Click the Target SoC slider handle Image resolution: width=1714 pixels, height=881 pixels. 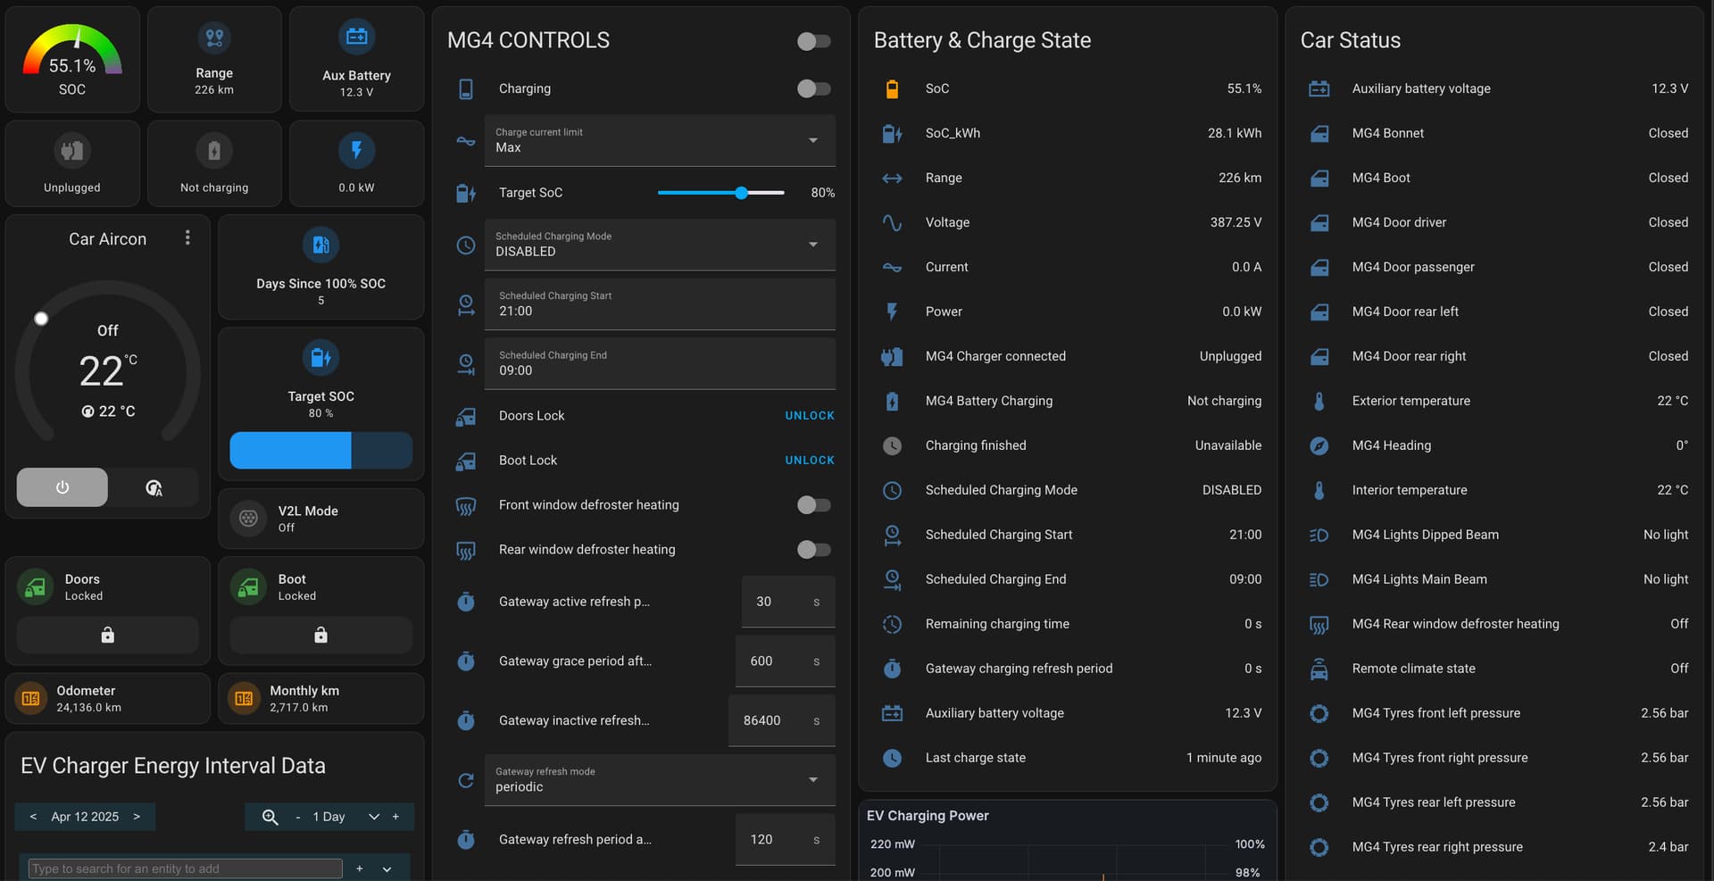point(741,193)
